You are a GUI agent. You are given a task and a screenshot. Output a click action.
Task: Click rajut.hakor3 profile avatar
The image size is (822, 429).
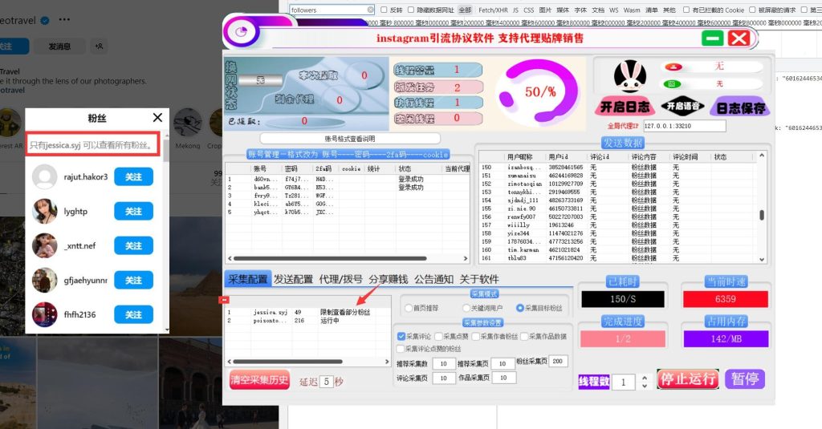click(x=45, y=176)
